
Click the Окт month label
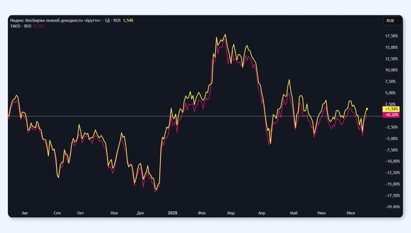tap(80, 213)
